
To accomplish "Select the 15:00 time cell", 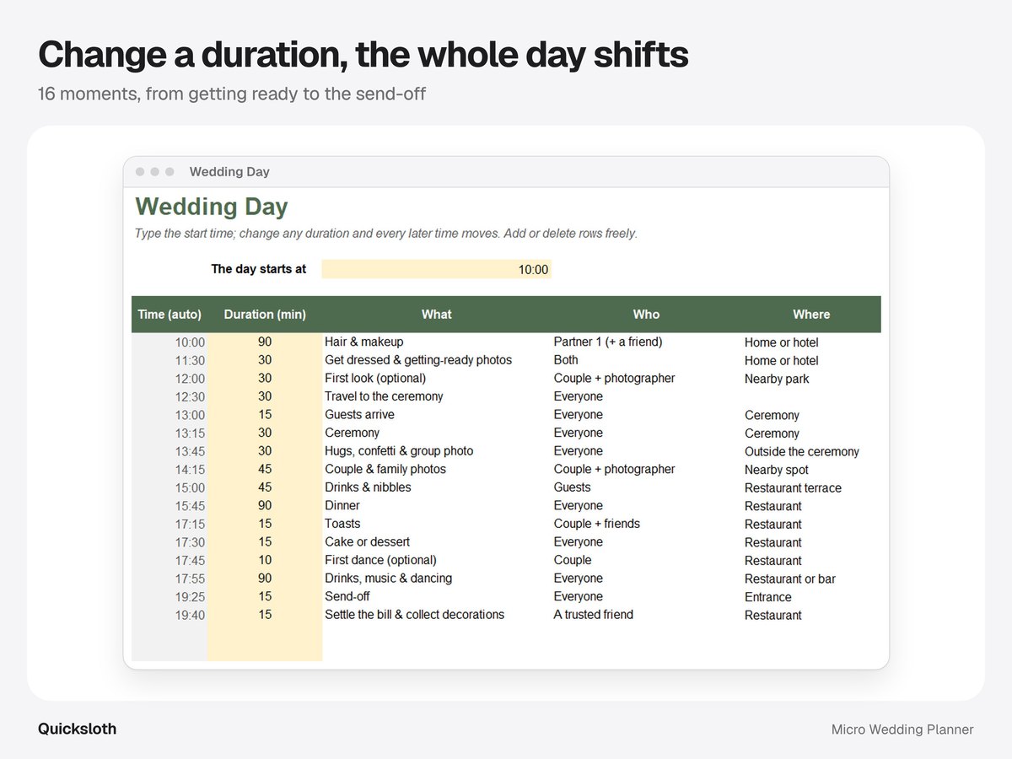I will tap(190, 488).
